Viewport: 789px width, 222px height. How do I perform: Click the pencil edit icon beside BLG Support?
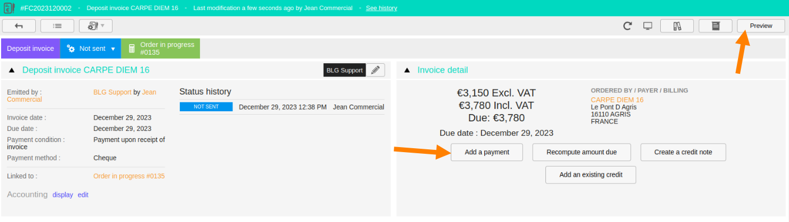[376, 70]
